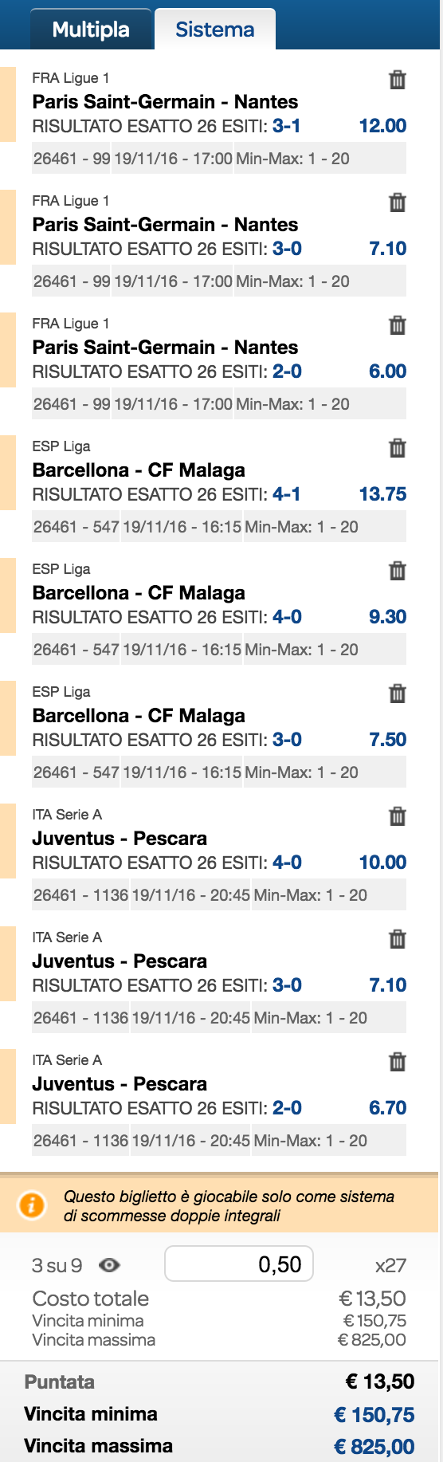Remove the Barcellona - Malaga 4-1 bet
Screen dimensions: 443x1462
pos(397,448)
